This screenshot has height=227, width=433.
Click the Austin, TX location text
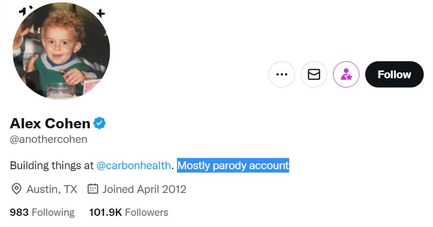[52, 189]
